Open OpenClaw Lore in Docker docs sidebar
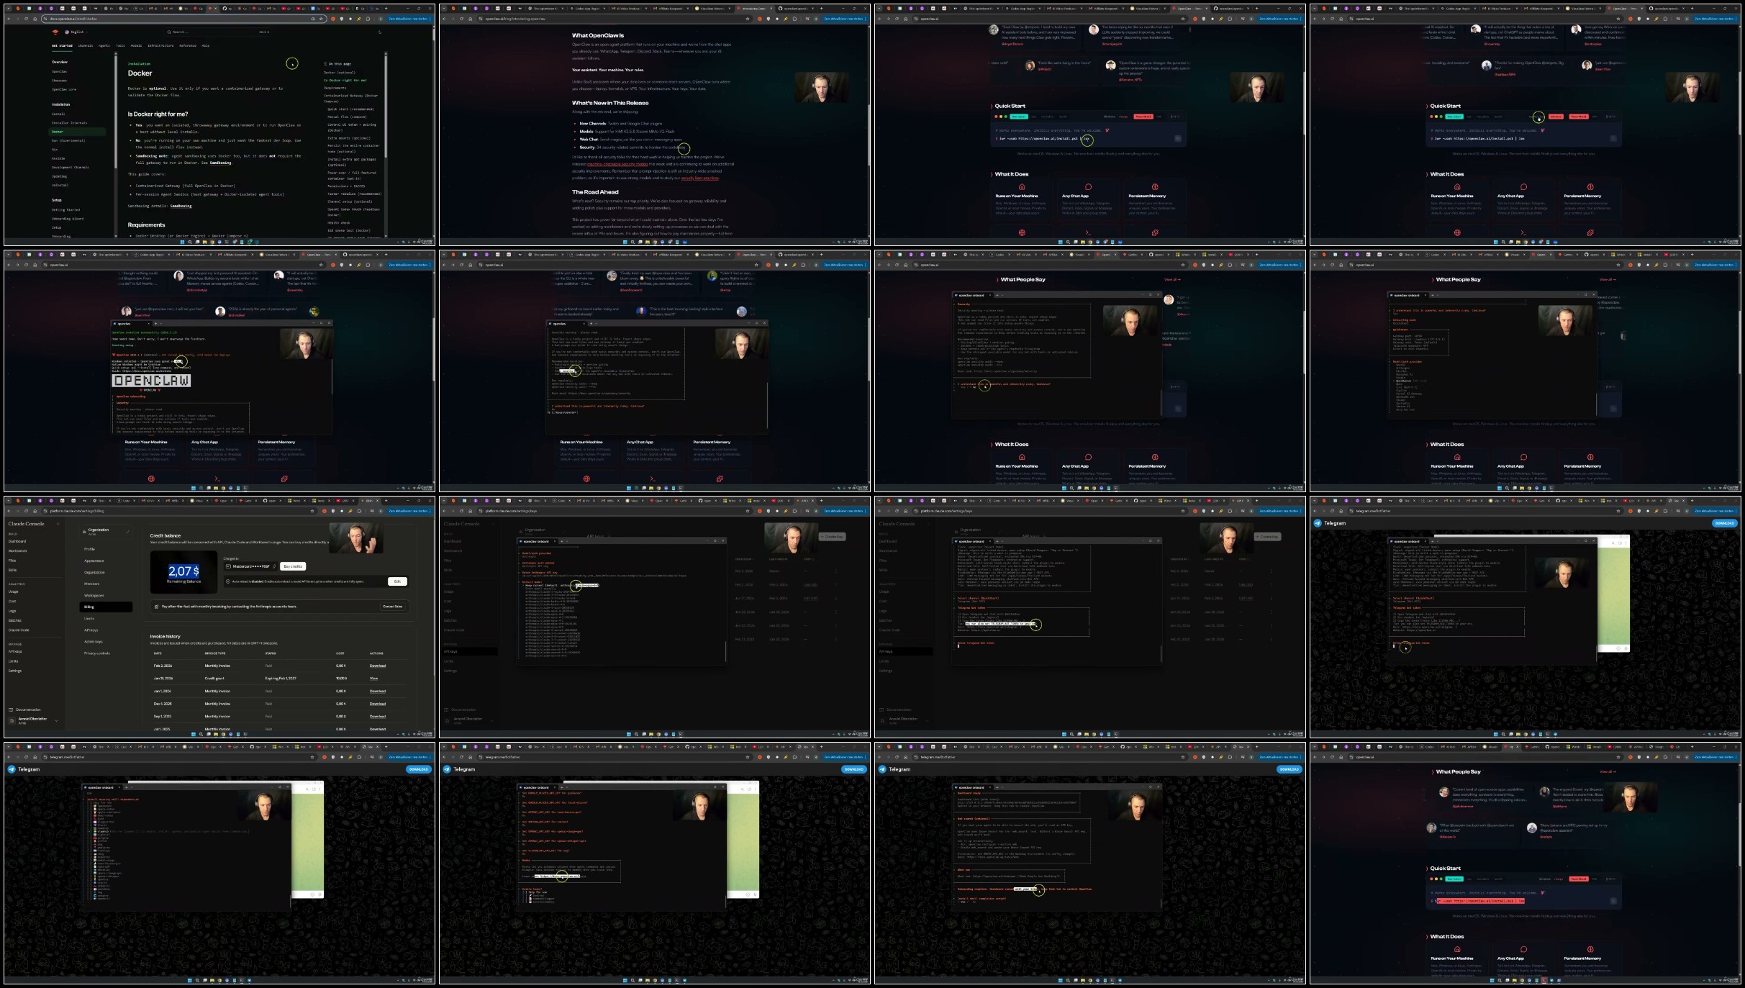The width and height of the screenshot is (1745, 988). [x=64, y=89]
